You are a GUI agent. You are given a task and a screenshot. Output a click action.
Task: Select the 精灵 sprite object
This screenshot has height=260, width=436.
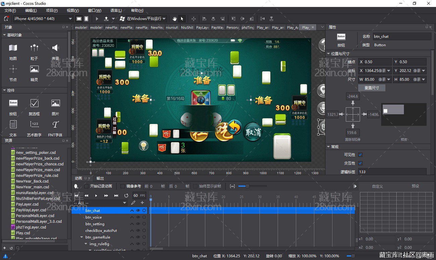(34, 73)
